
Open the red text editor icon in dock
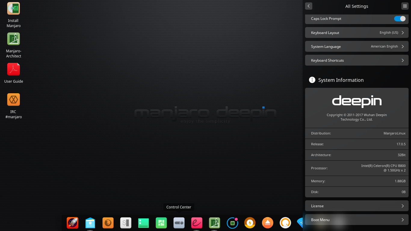196,223
